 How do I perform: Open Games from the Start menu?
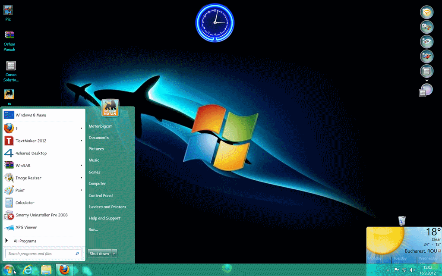click(x=95, y=172)
